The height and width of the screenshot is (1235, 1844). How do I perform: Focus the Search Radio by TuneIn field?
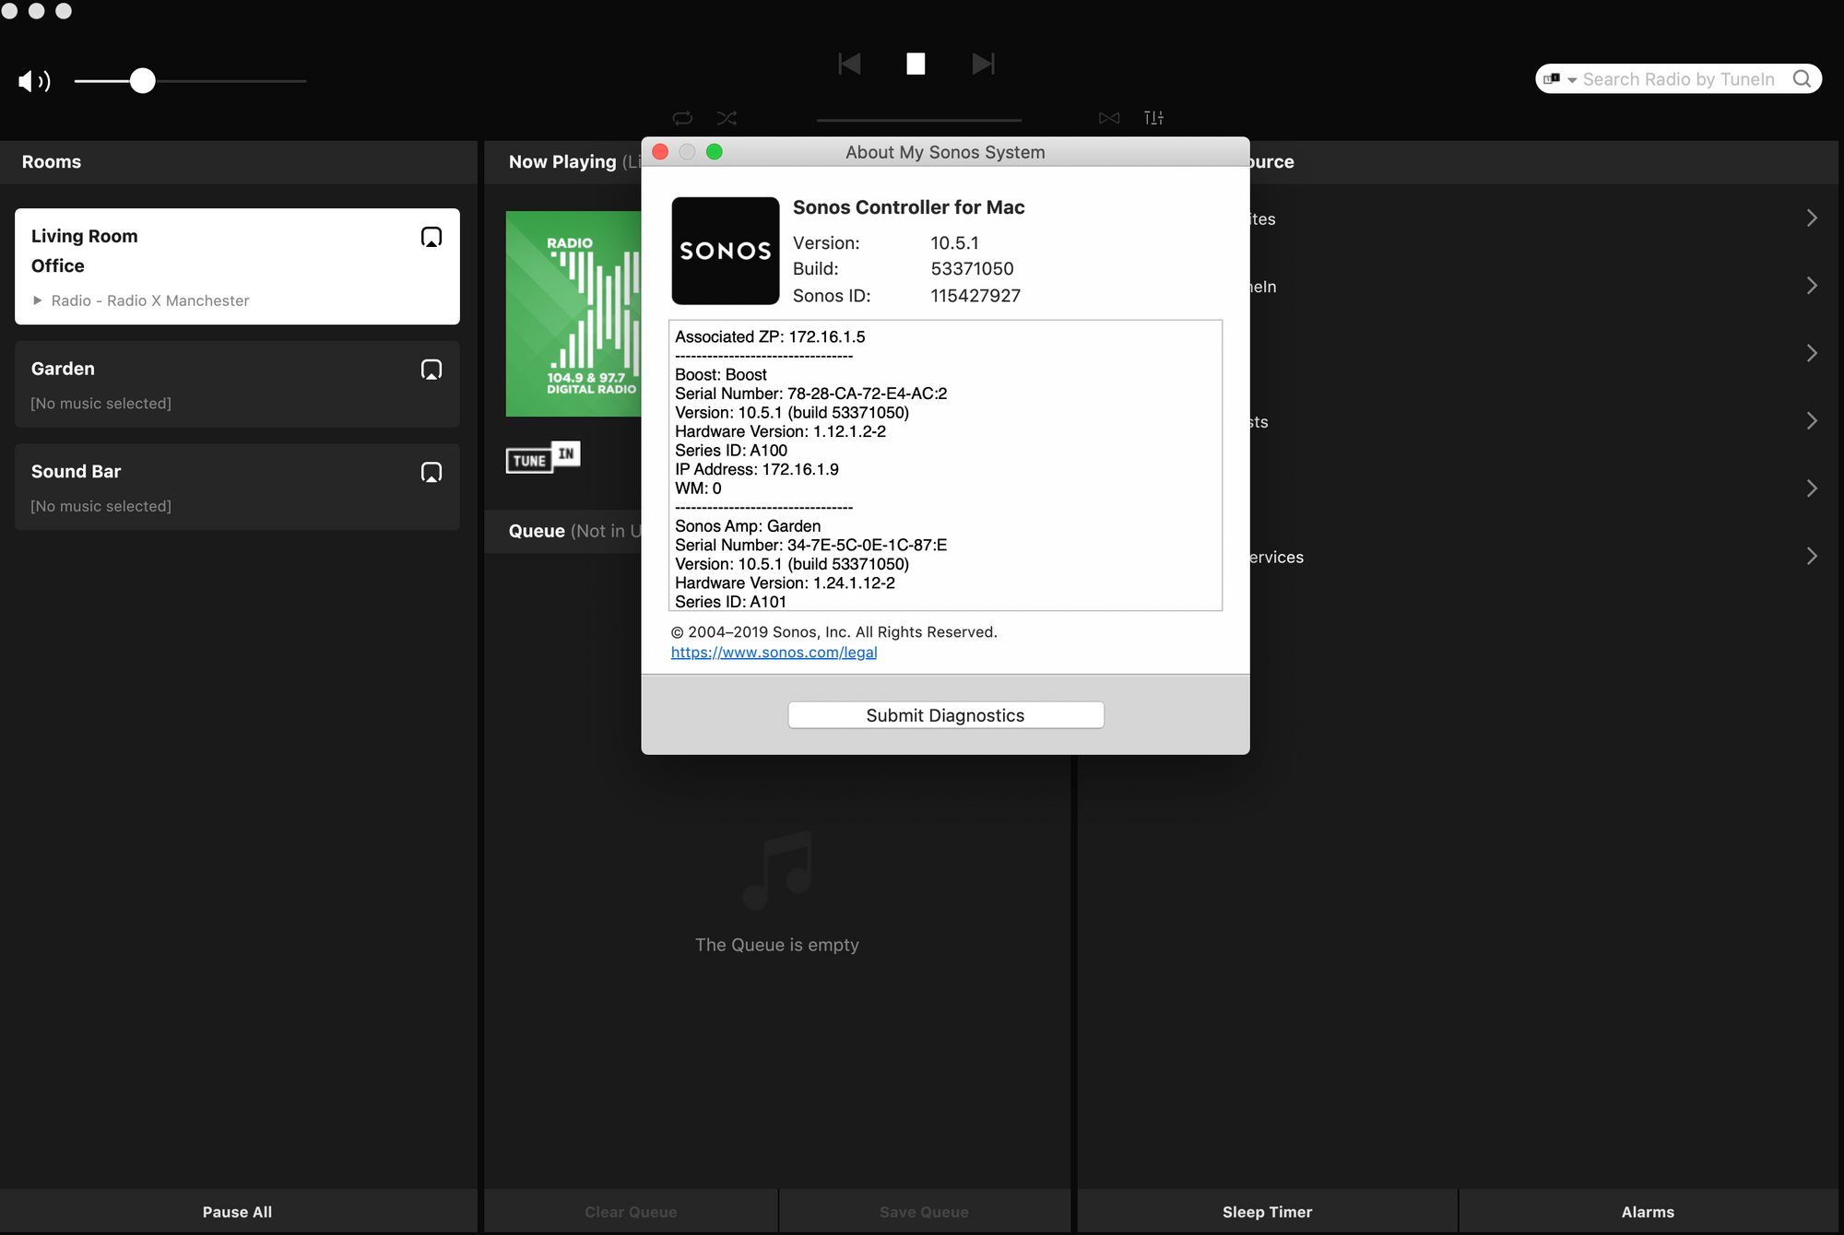[1678, 79]
